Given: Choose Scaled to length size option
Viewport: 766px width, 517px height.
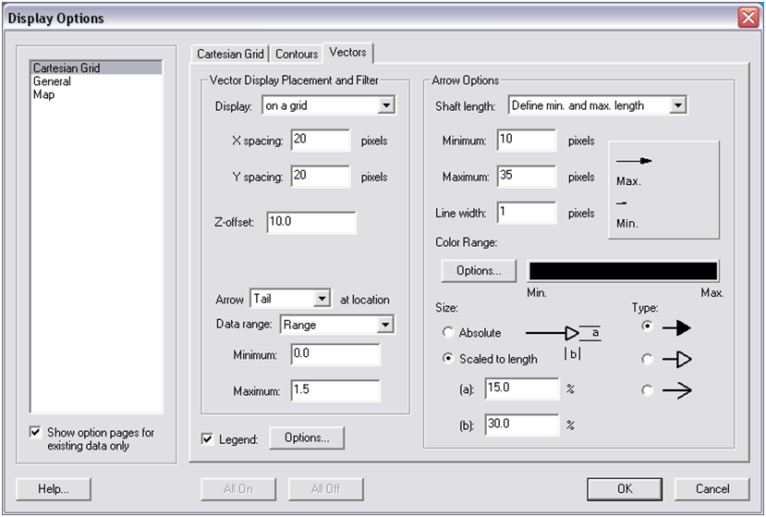Looking at the screenshot, I should click(x=448, y=359).
